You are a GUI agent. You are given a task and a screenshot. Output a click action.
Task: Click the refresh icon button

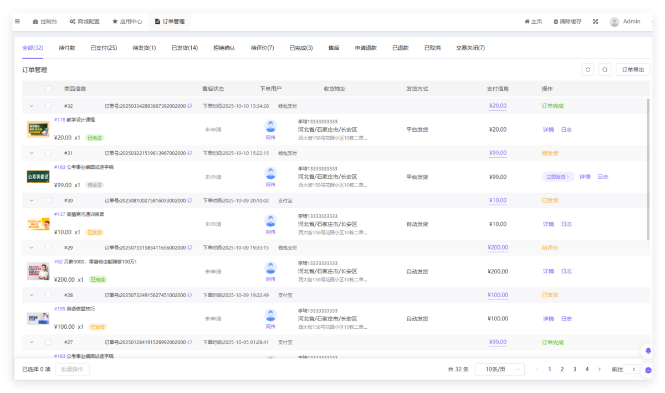(x=588, y=70)
